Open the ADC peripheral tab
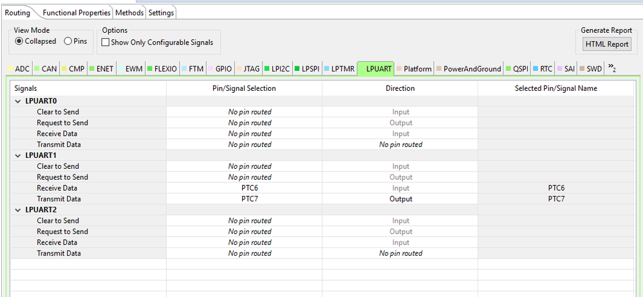 click(22, 68)
